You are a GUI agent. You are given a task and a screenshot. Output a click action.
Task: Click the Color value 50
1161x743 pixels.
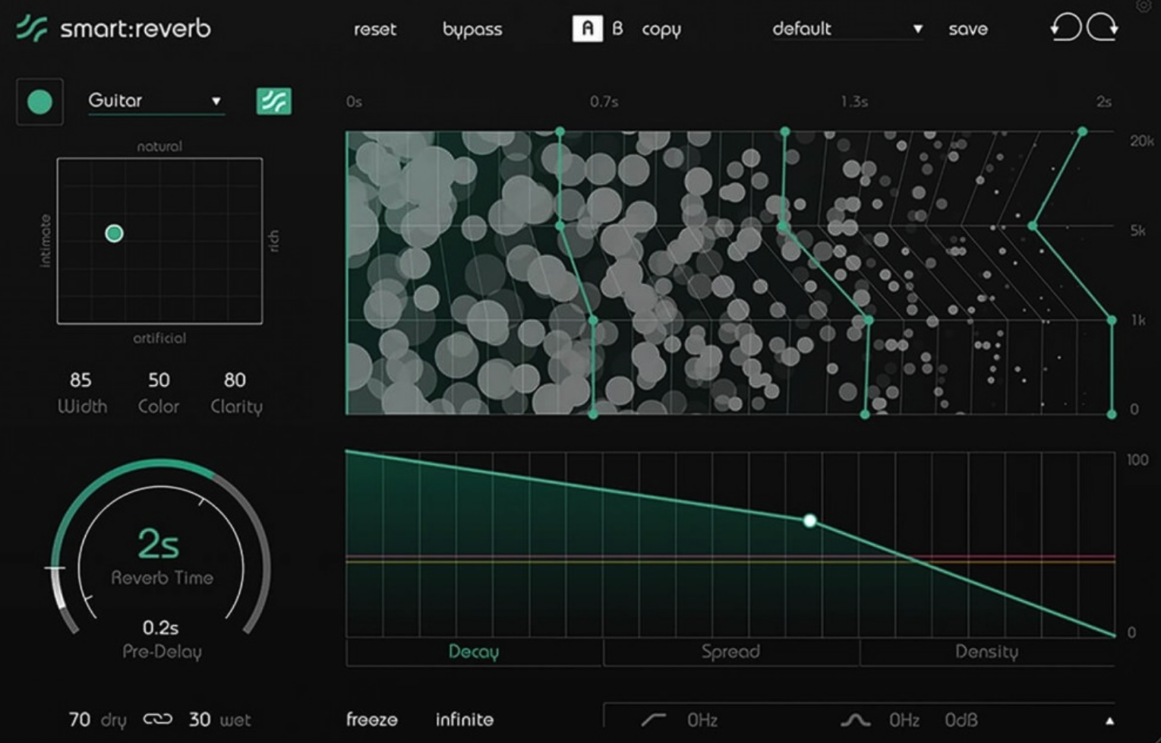159,380
